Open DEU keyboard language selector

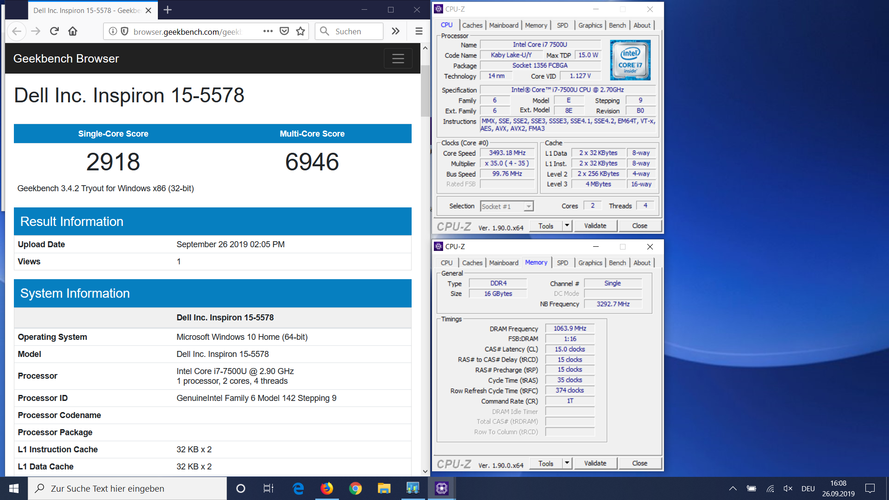(808, 488)
